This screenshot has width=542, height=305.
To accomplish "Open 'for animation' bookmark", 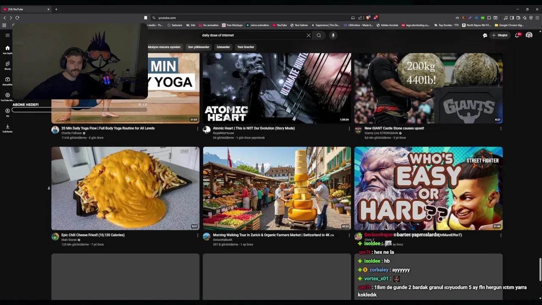I will point(209,25).
